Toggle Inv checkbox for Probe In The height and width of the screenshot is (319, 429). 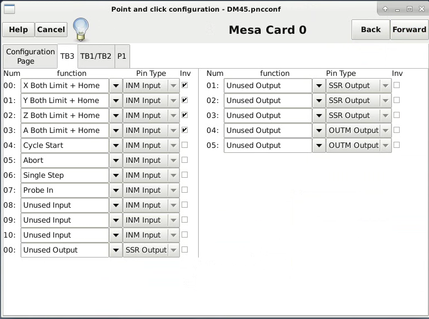pyautogui.click(x=185, y=190)
